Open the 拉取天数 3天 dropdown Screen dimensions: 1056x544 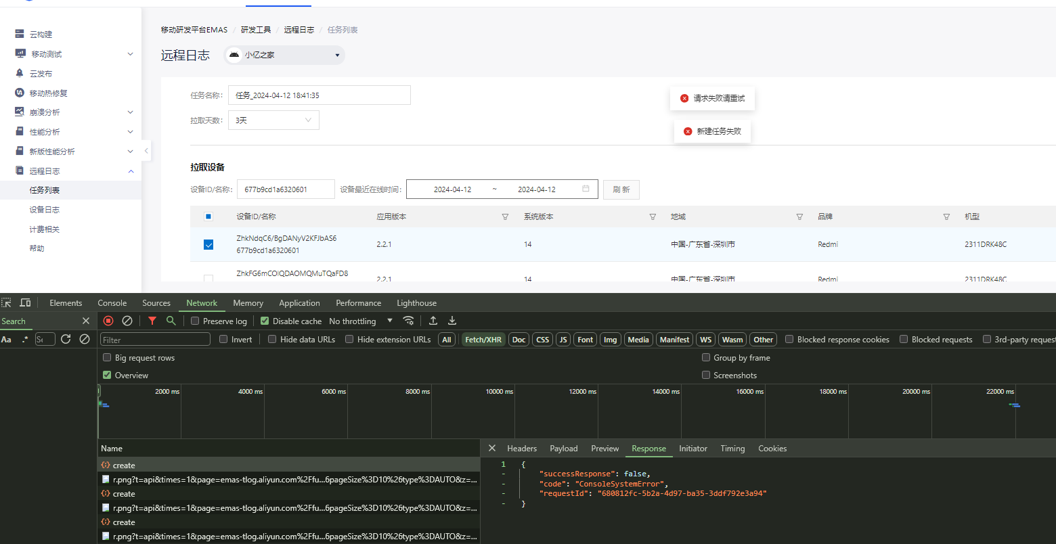pyautogui.click(x=273, y=120)
